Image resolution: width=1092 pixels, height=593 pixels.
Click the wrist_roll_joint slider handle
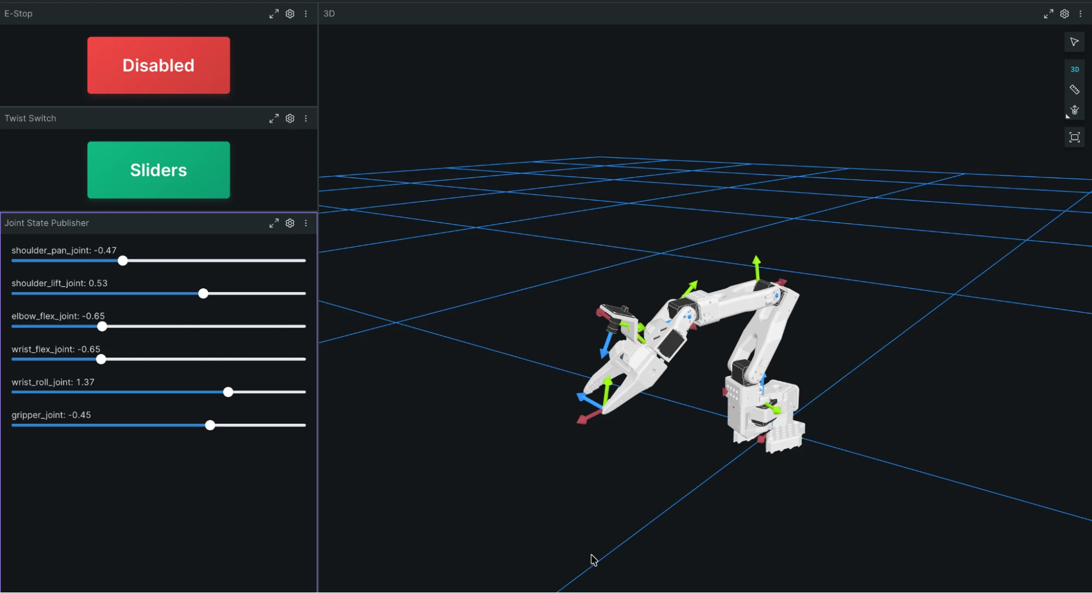point(228,392)
